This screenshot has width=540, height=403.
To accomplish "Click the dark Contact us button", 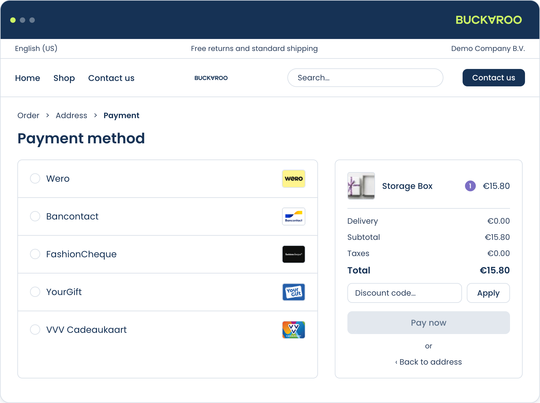I will point(493,78).
